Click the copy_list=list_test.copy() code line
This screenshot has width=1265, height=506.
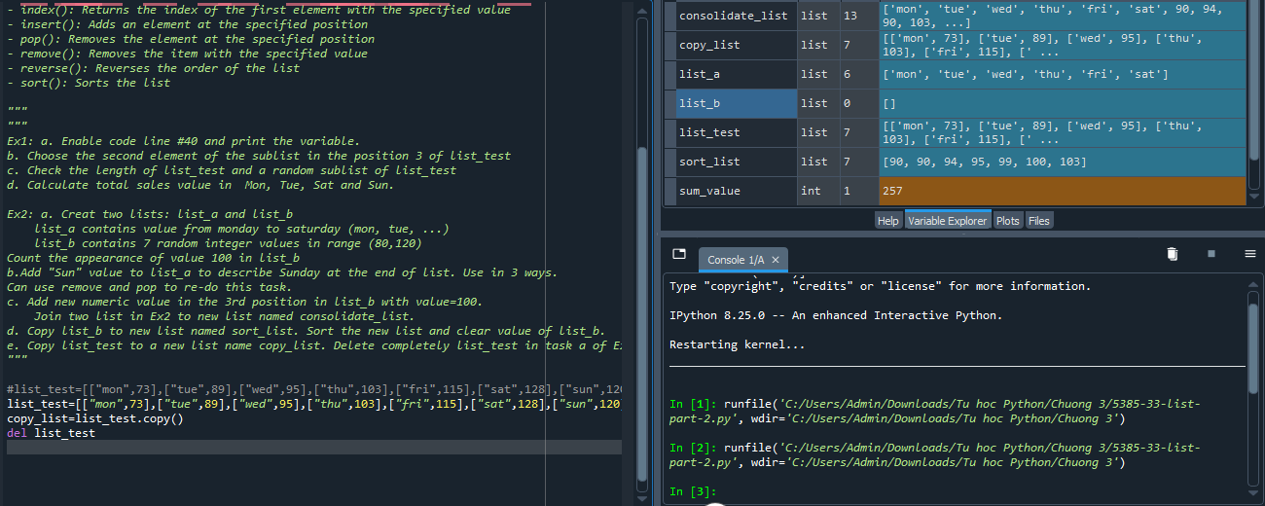click(94, 418)
